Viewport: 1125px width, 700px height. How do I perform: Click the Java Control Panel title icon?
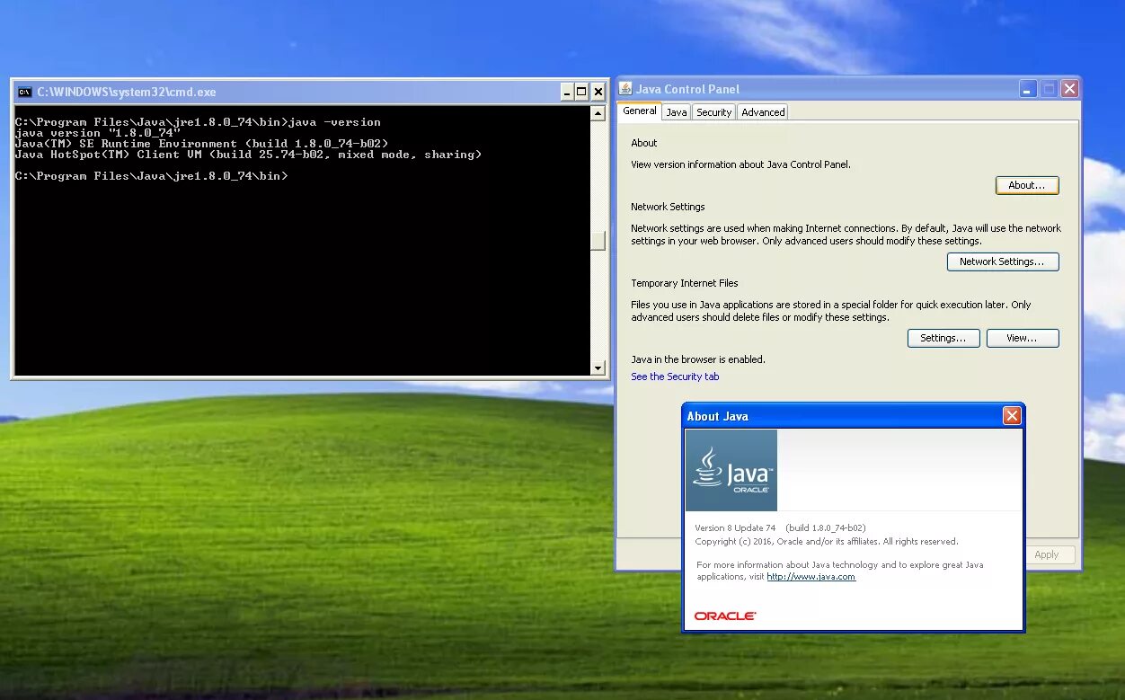[x=625, y=88]
